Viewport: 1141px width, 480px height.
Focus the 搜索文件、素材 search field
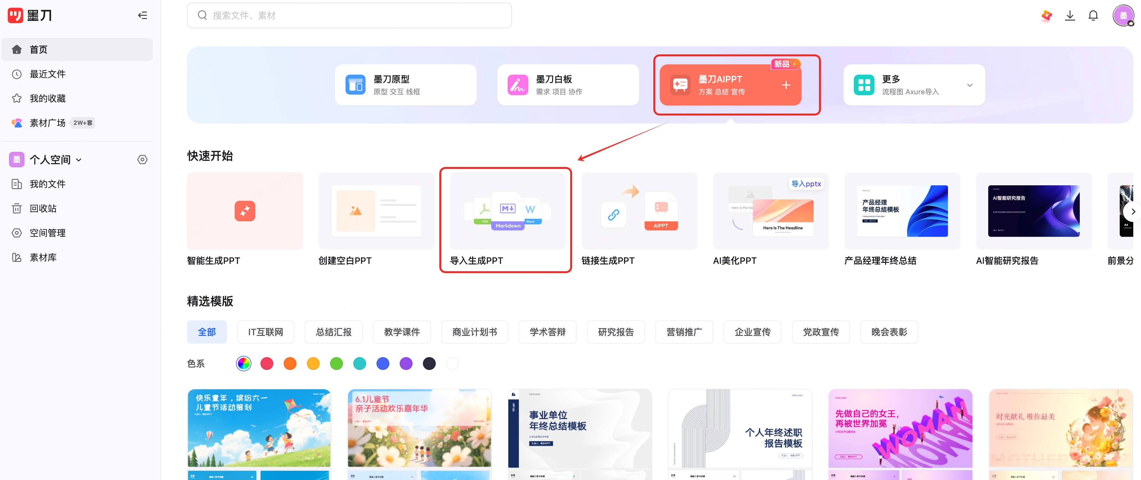point(349,15)
